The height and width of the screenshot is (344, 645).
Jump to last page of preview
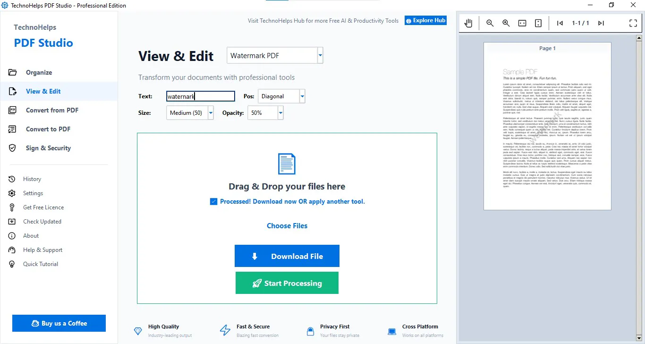(601, 23)
